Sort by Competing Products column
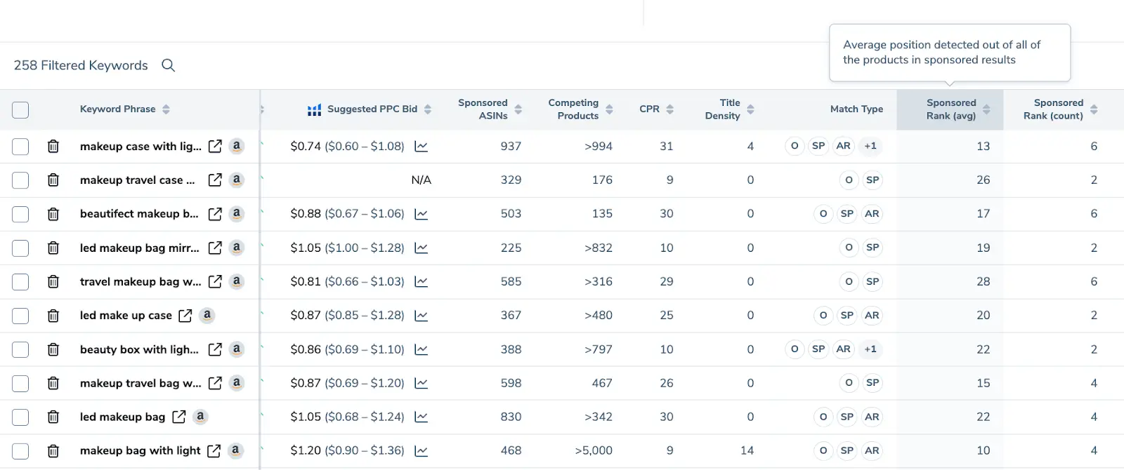 (x=609, y=109)
